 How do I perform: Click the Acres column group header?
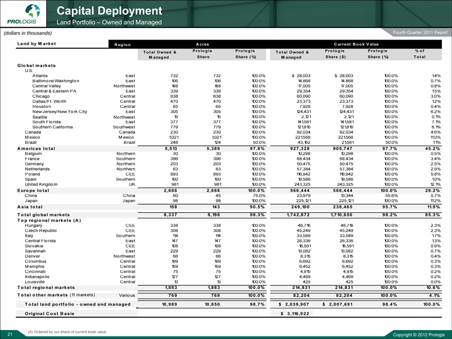tap(197, 44)
